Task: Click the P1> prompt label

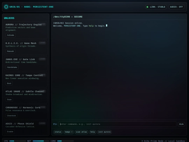Action: pos(55,124)
